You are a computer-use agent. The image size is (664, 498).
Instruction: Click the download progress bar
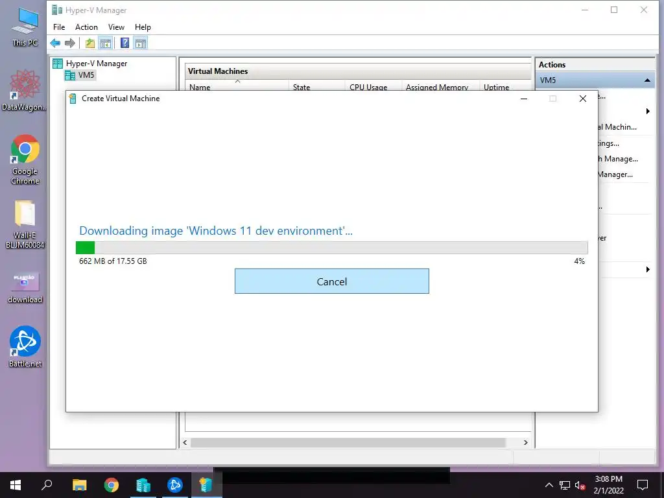[x=331, y=248]
